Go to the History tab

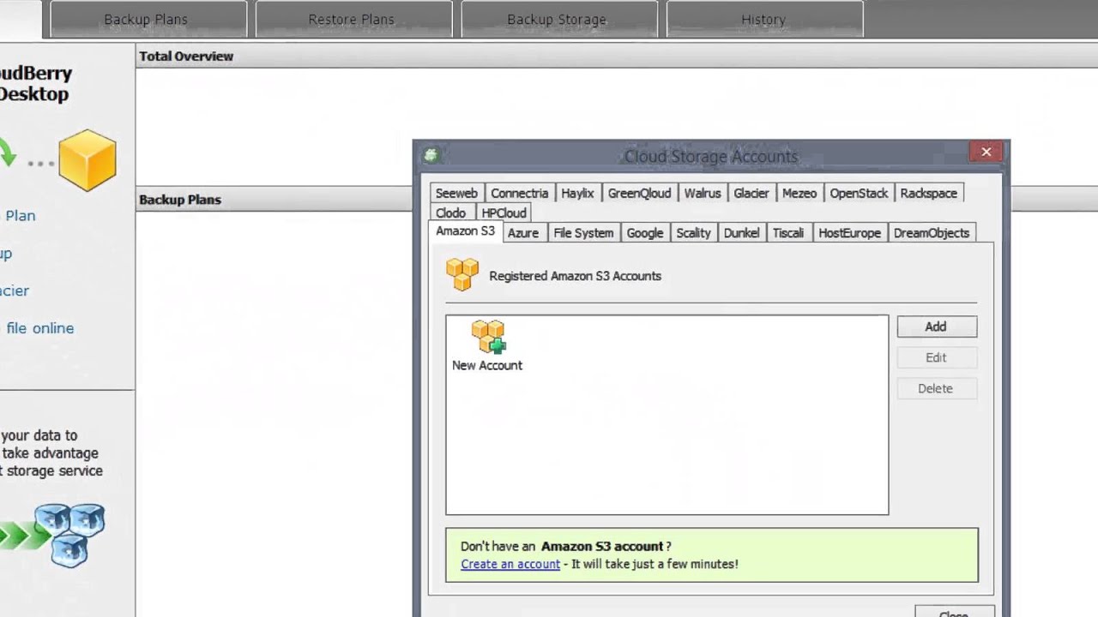tap(763, 19)
